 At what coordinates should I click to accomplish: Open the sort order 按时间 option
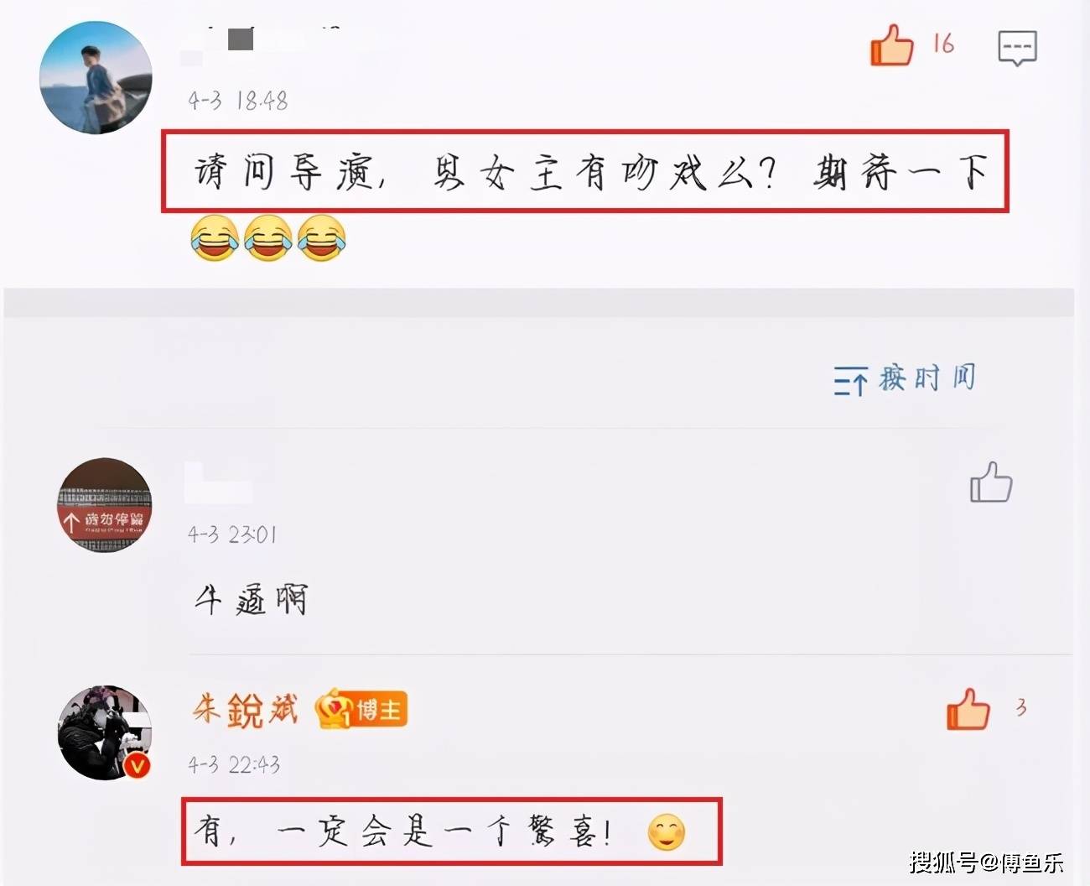927,378
